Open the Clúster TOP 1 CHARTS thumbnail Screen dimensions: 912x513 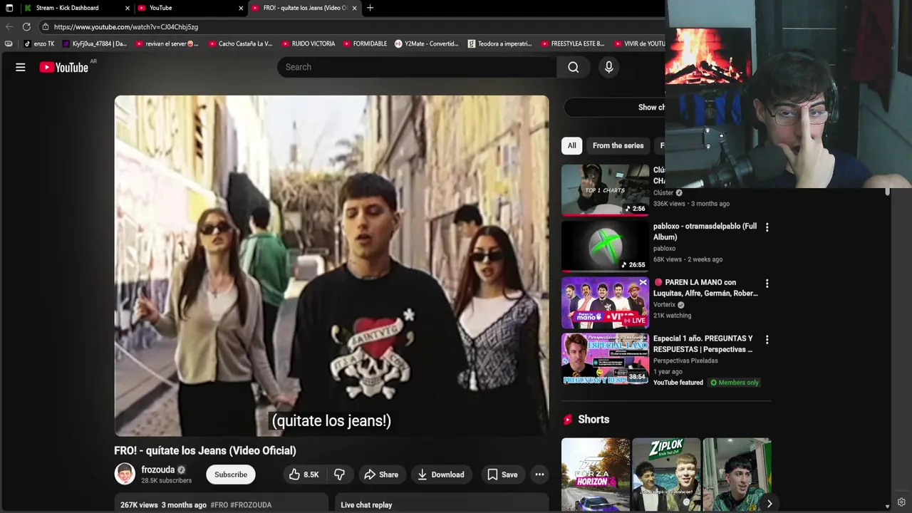(605, 190)
